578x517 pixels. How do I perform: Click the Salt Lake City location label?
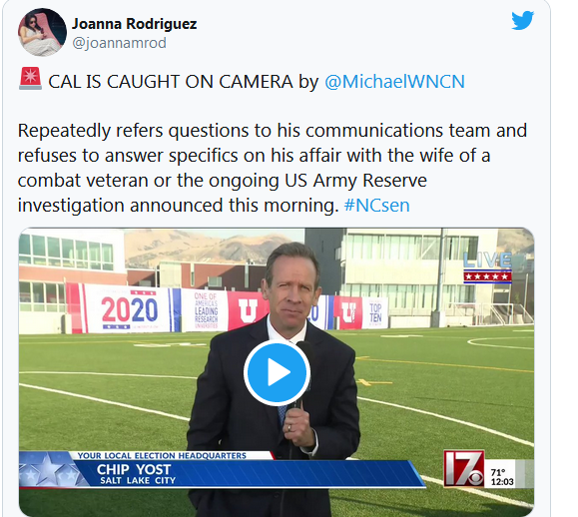(138, 480)
